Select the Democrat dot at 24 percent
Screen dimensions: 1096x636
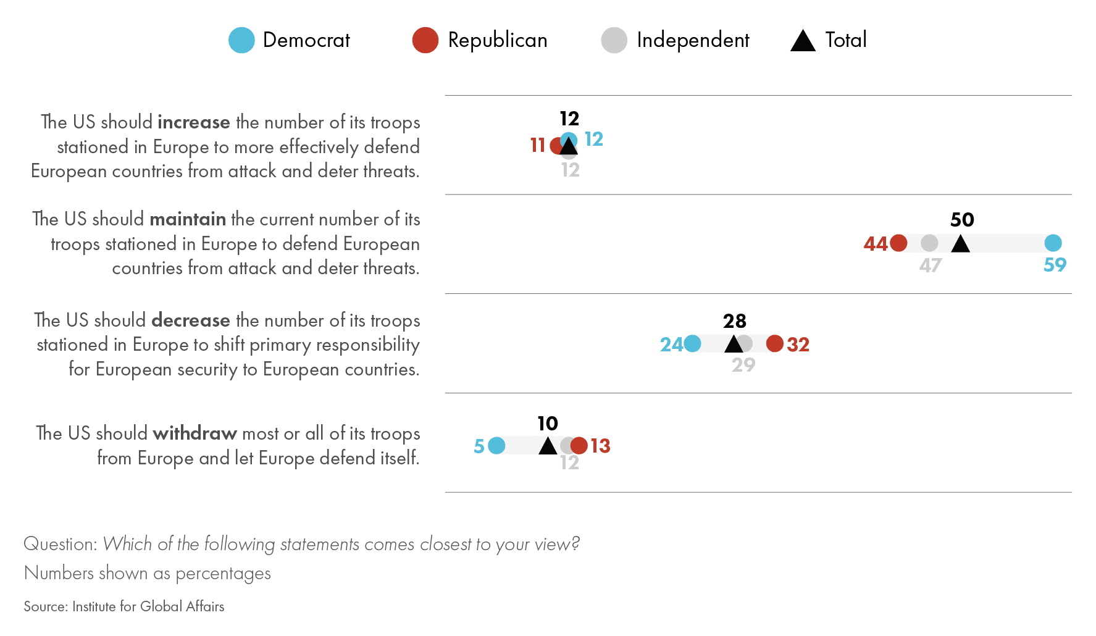[692, 343]
